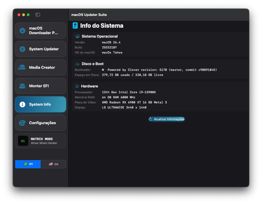Image resolution: width=262 pixels, height=204 pixels.
Task: Click the Sistema Operacional section title
Action: click(100, 36)
